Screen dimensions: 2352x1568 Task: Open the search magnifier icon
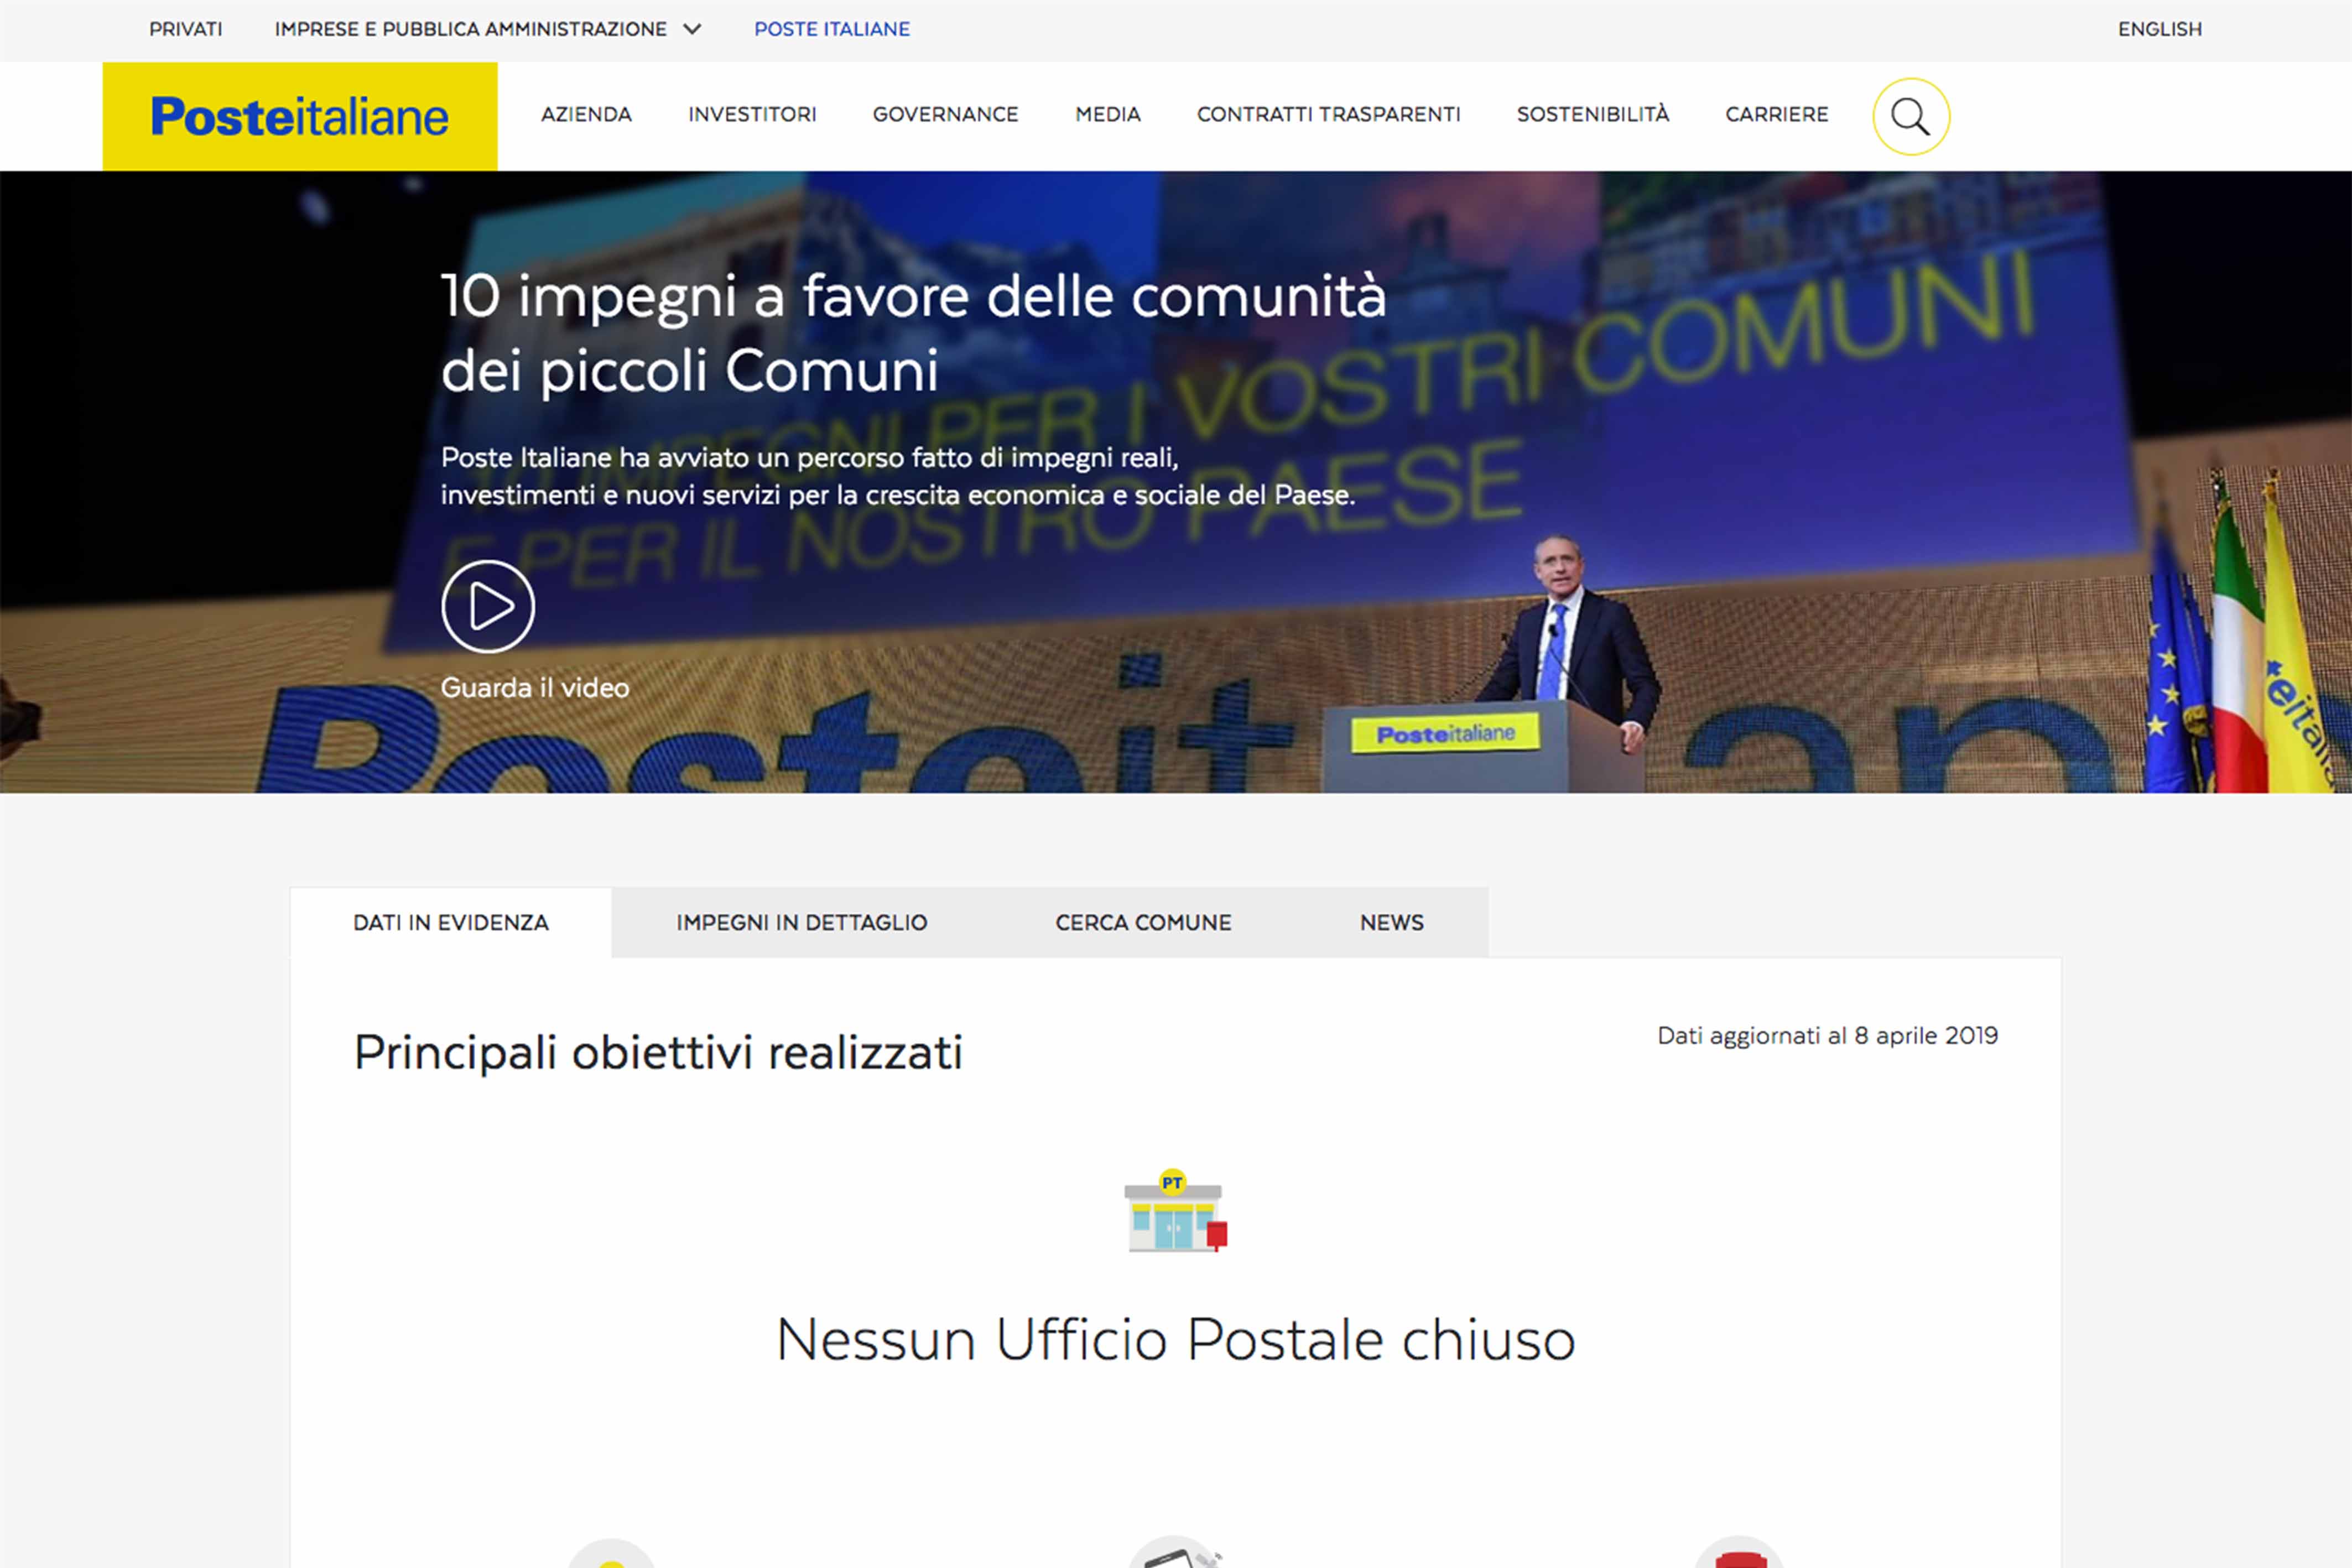pyautogui.click(x=1910, y=117)
